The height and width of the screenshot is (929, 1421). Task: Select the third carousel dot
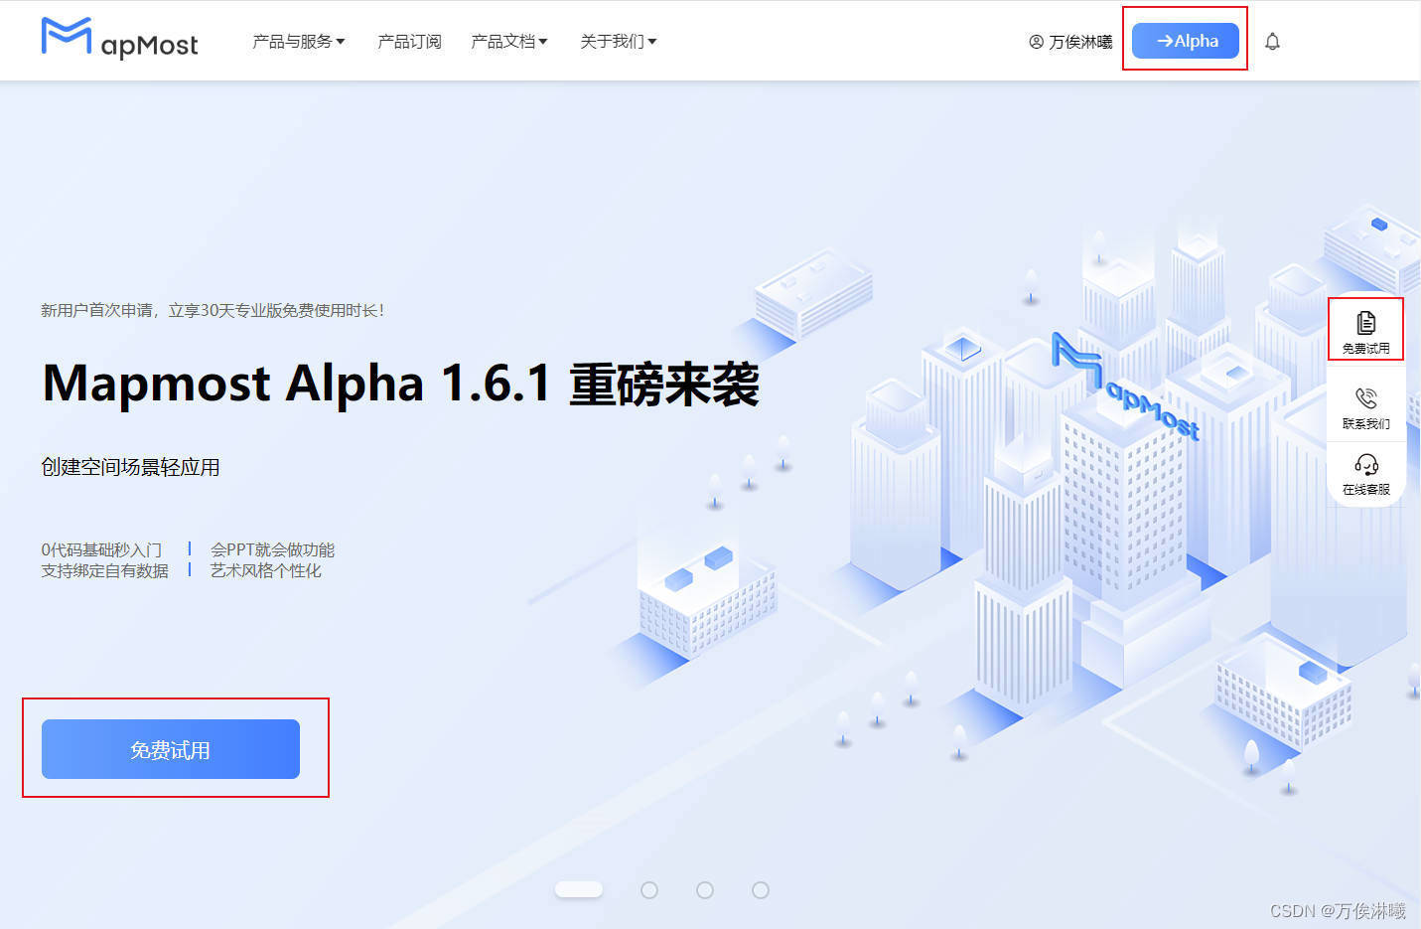click(705, 890)
